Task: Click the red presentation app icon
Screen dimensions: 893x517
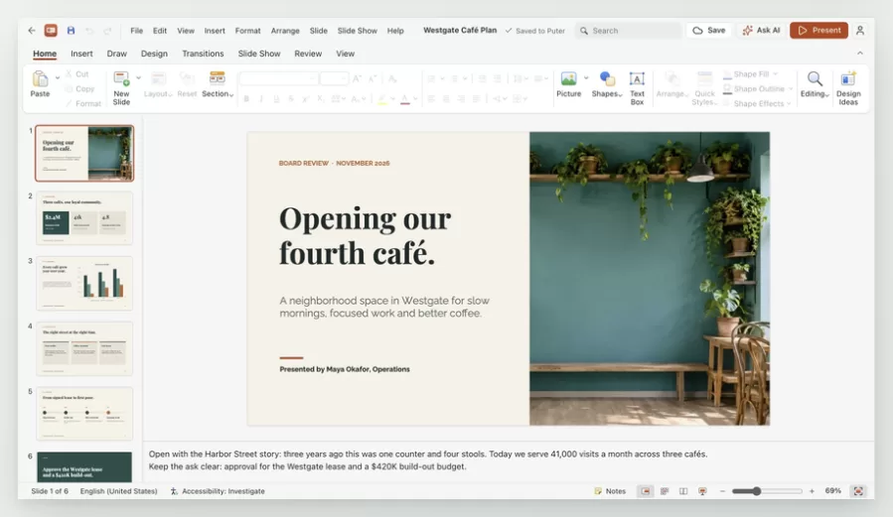Action: point(51,31)
